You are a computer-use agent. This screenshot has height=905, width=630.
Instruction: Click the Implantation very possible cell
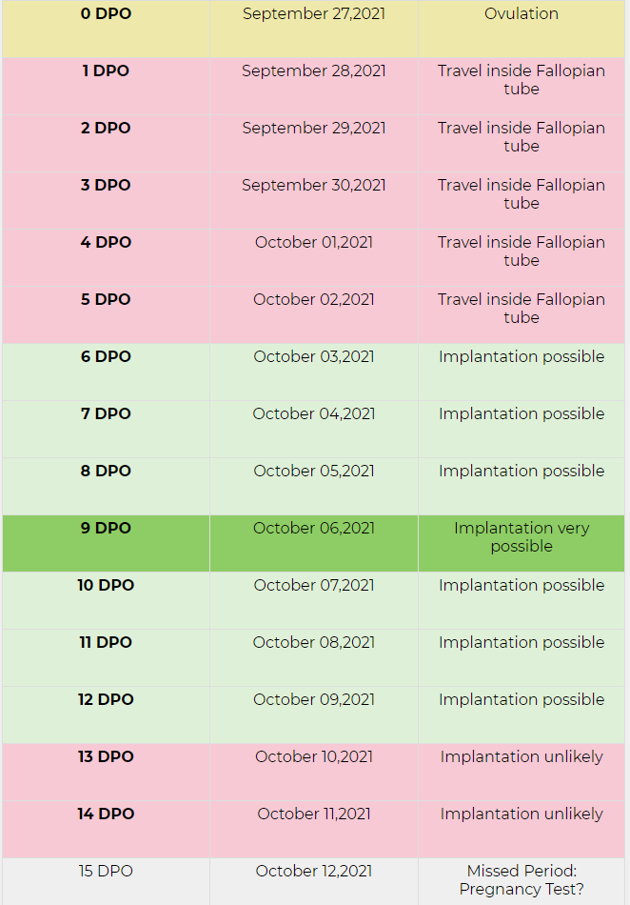point(522,537)
